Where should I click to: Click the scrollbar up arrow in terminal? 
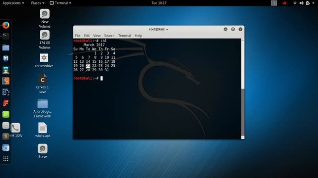coord(242,40)
